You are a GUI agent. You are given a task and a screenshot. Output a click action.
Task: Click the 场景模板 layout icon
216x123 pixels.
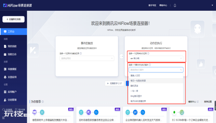click(5, 69)
